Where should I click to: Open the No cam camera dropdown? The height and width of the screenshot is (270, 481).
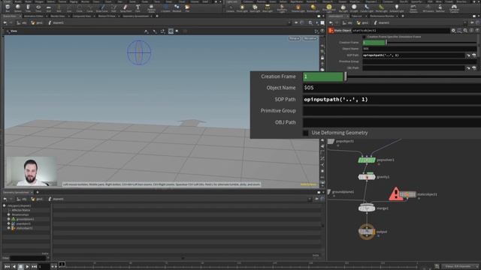point(310,38)
